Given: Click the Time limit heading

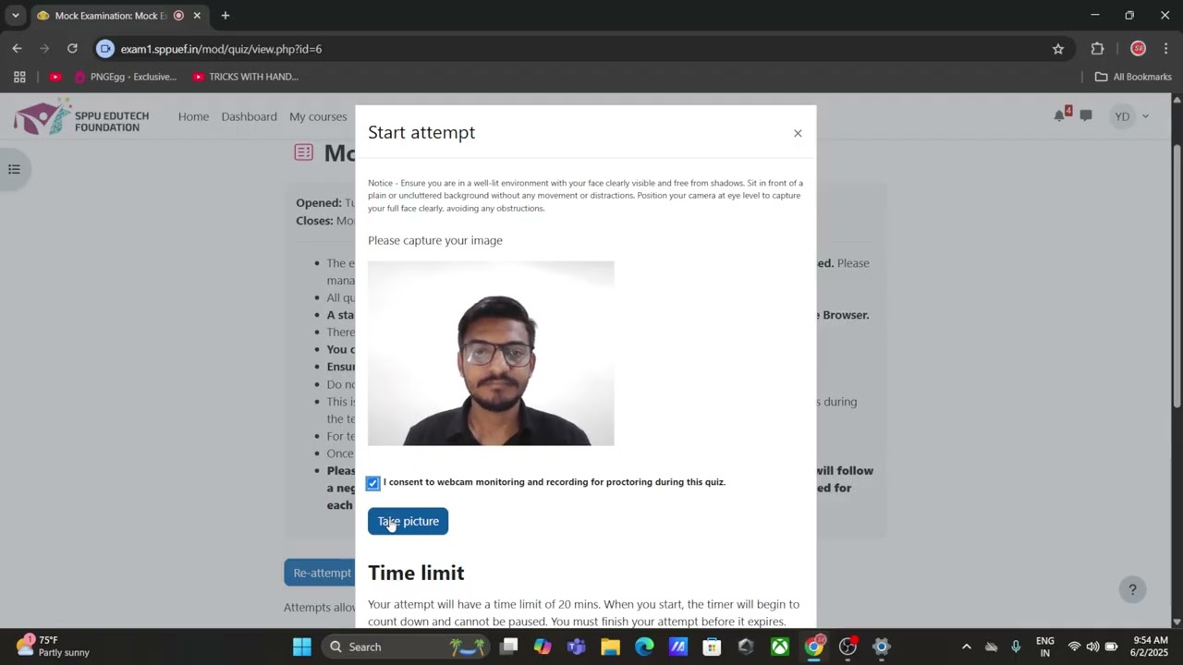Looking at the screenshot, I should pyautogui.click(x=416, y=573).
